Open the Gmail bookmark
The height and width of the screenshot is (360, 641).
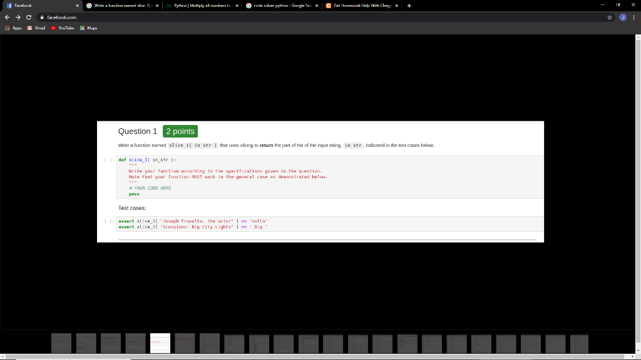[36, 27]
